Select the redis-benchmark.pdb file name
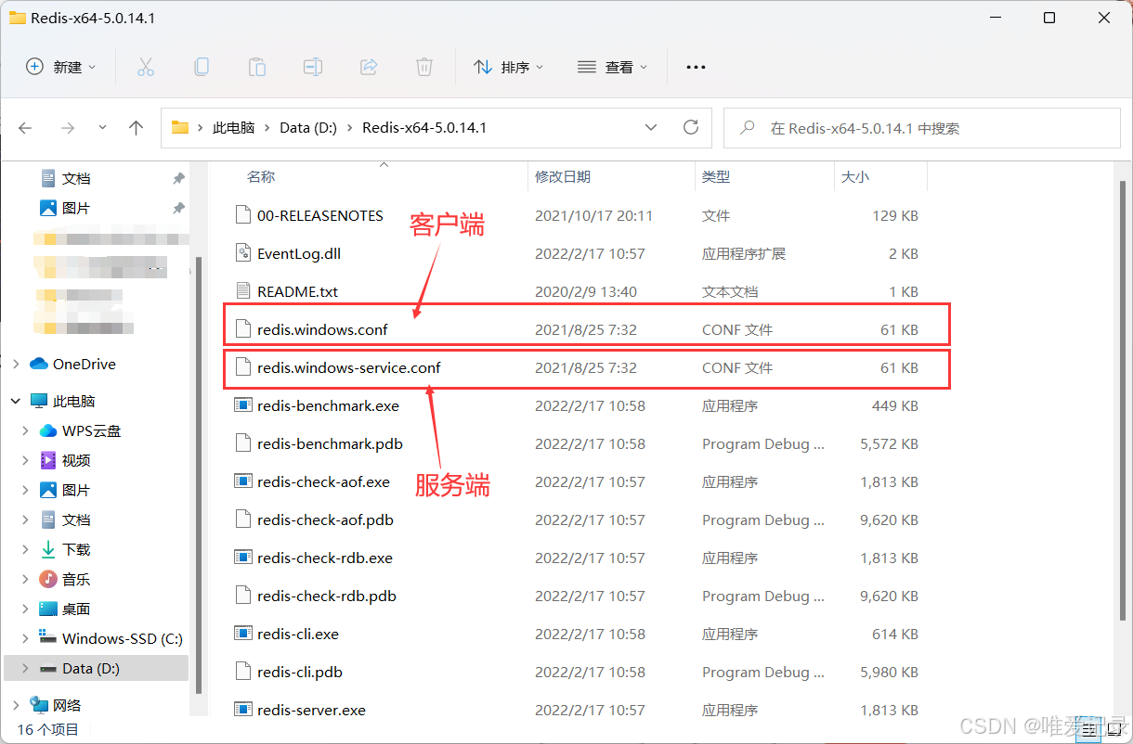This screenshot has height=744, width=1133. click(330, 443)
